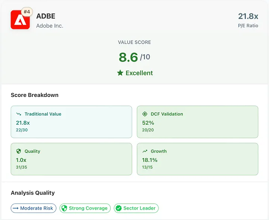Open the Growth score card
This screenshot has height=220, width=269.
point(198,159)
